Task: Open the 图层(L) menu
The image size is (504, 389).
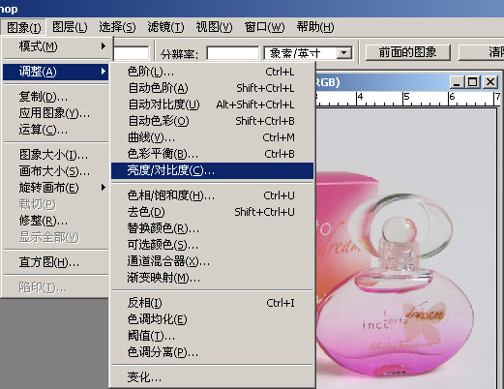Action: (70, 27)
